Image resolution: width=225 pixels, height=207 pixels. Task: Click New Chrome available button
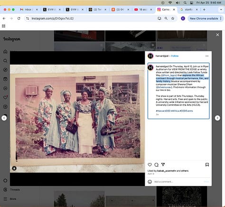[x=205, y=19]
